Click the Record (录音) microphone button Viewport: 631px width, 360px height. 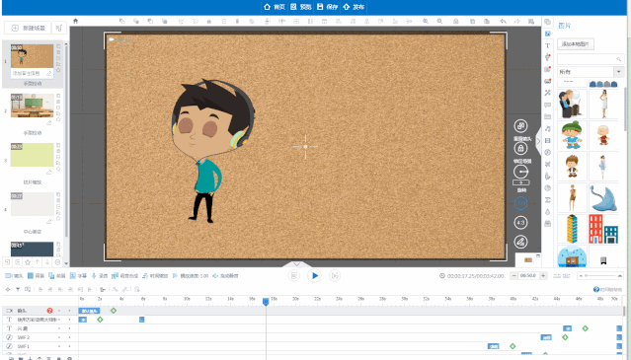(x=100, y=275)
